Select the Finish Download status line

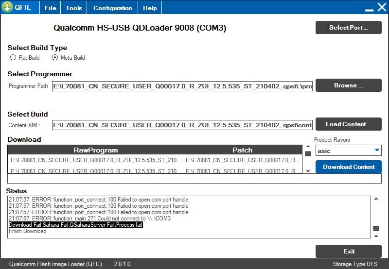28,231
